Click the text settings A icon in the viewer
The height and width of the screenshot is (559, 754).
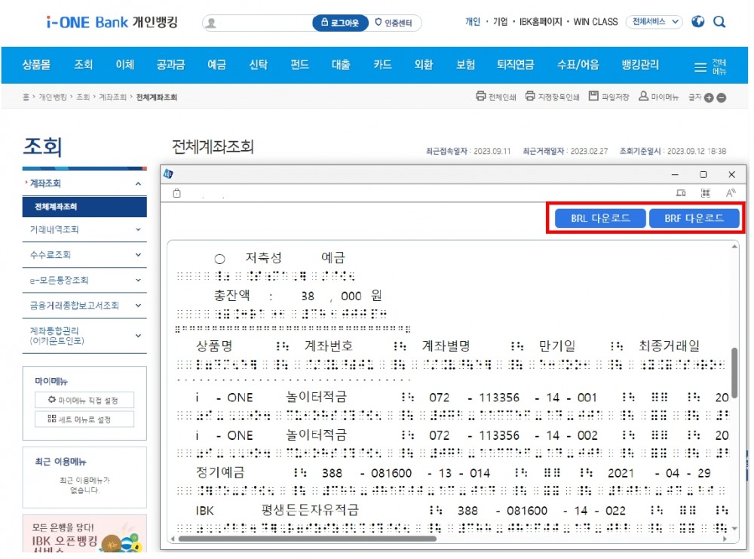[x=729, y=192]
